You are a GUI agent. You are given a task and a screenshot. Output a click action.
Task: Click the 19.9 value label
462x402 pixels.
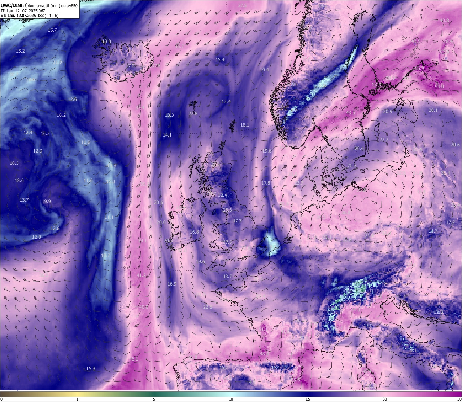46,202
